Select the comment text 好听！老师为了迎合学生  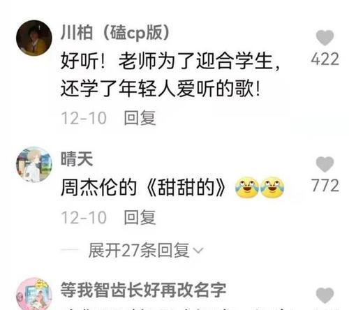coord(170,61)
